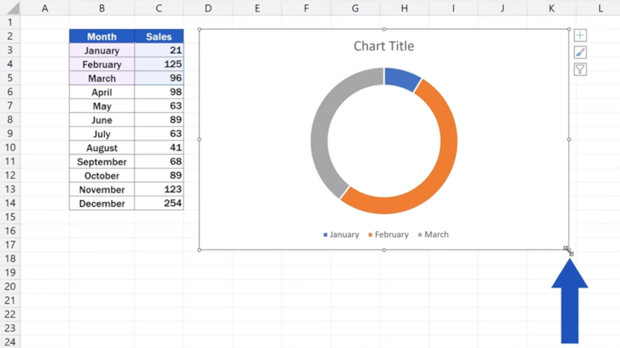Select the Sales header cell
620x348 pixels.
(159, 36)
